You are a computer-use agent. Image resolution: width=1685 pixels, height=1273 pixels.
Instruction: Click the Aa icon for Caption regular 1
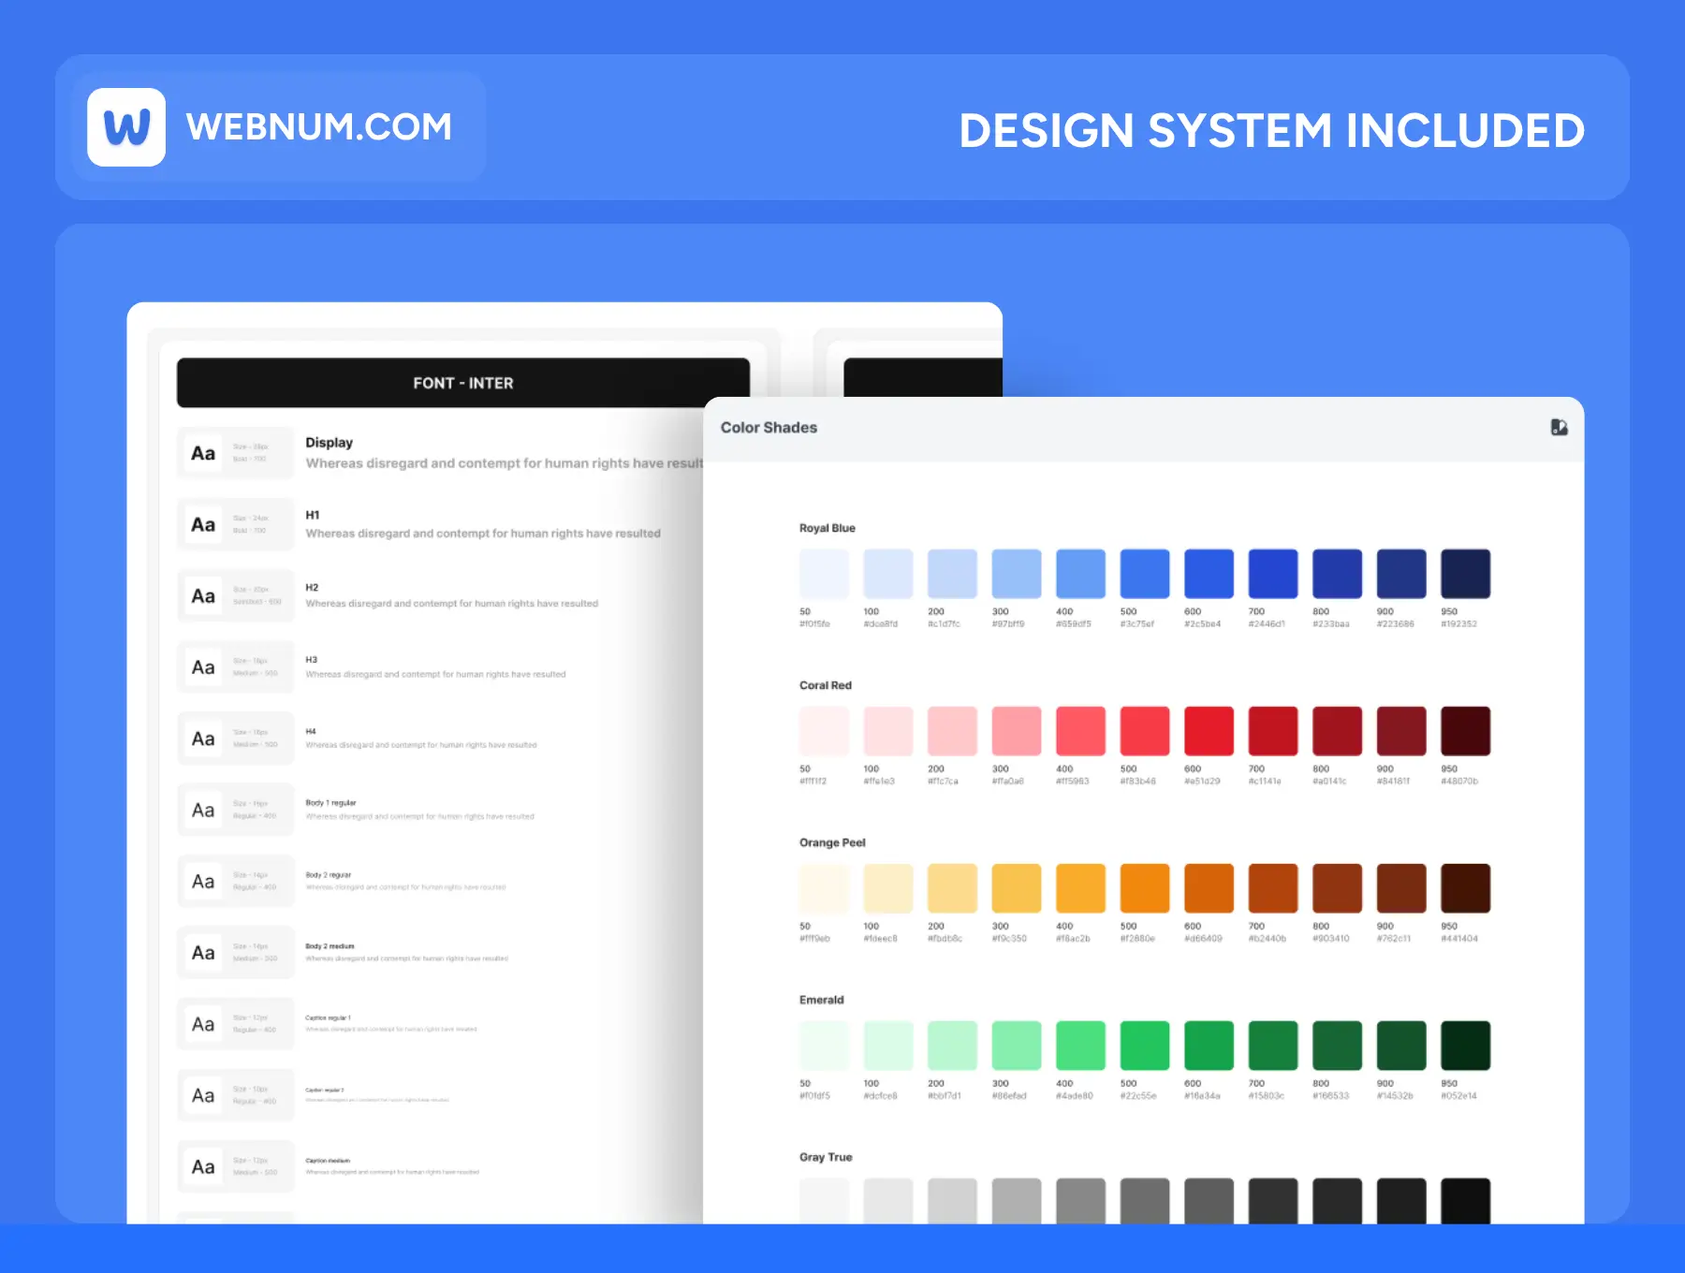click(202, 1024)
